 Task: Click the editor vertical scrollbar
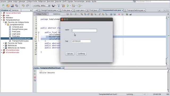pos(167,41)
